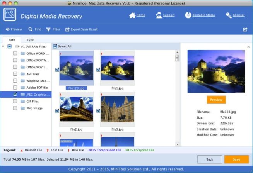Open the Bootable Media link
Image resolution: width=253 pixels, height=173 pixels.
[x=203, y=15]
